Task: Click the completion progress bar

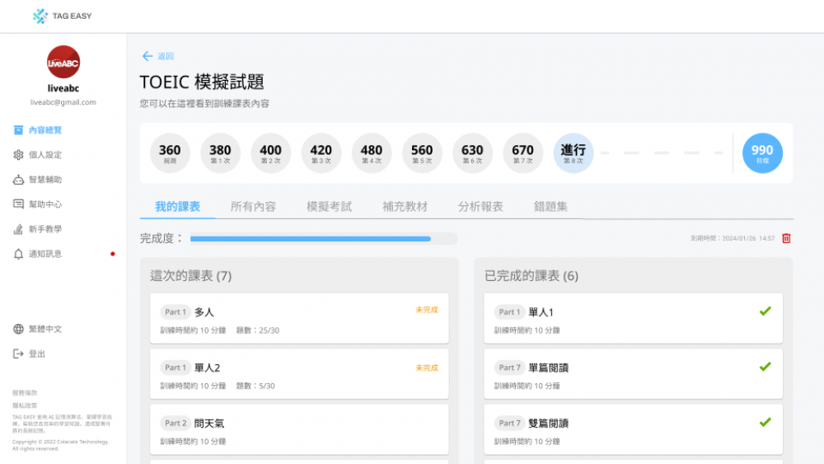Action: coord(323,239)
